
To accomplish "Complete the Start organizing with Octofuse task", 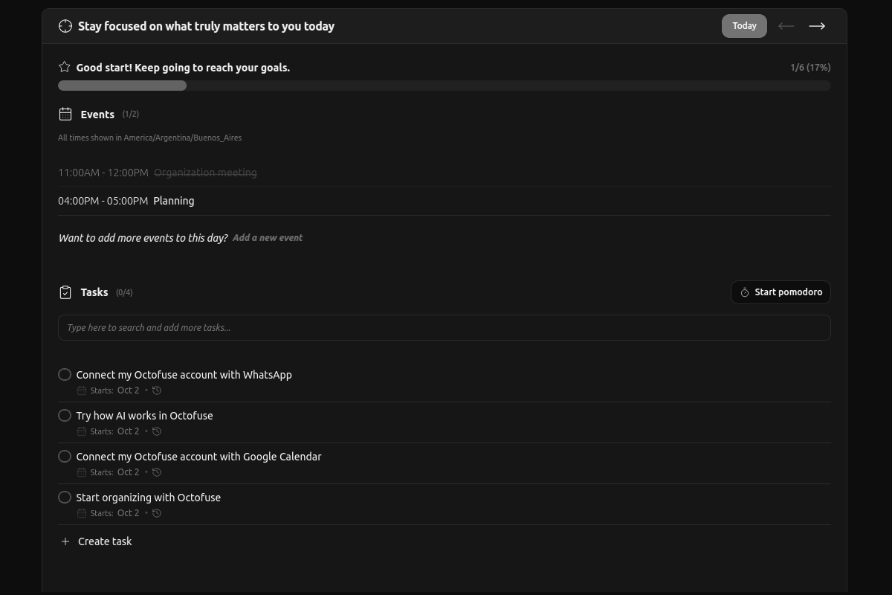I will point(64,497).
